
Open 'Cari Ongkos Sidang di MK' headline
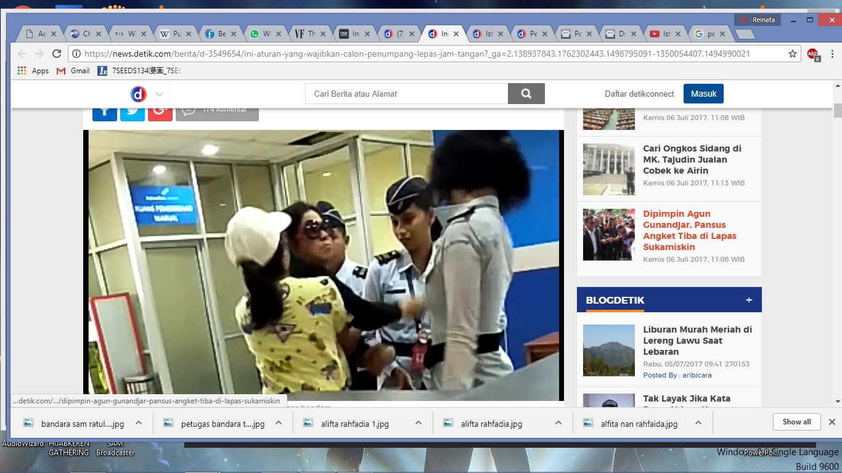click(692, 160)
